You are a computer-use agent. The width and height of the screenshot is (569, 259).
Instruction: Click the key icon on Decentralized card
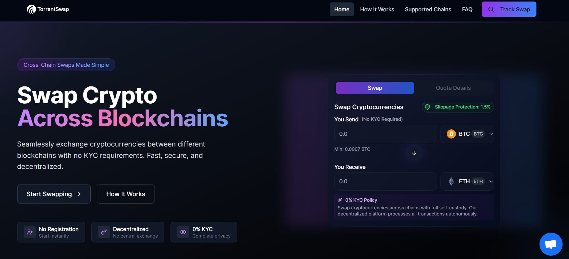pyautogui.click(x=103, y=232)
